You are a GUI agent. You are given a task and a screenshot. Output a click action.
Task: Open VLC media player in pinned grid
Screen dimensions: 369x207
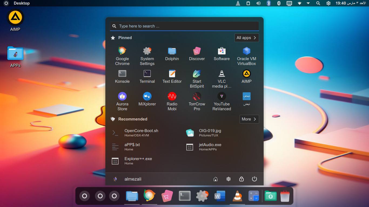[222, 79]
